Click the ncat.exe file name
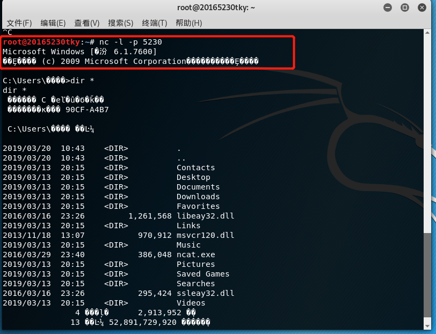The image size is (436, 334). (x=196, y=255)
